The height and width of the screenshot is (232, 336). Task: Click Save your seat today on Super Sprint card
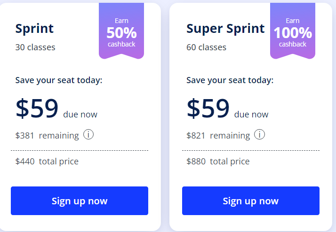point(230,80)
